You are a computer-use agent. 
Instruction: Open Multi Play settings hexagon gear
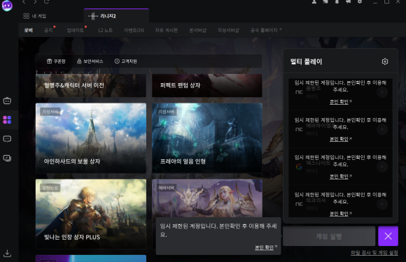click(385, 61)
